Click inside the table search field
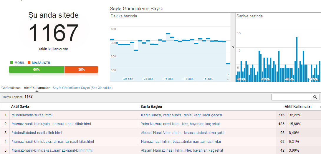The height and width of the screenshot is (154, 321). click(291, 97)
